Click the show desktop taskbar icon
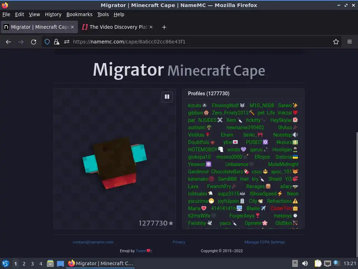Image resolution: width=358 pixels, height=269 pixels. tap(60, 263)
